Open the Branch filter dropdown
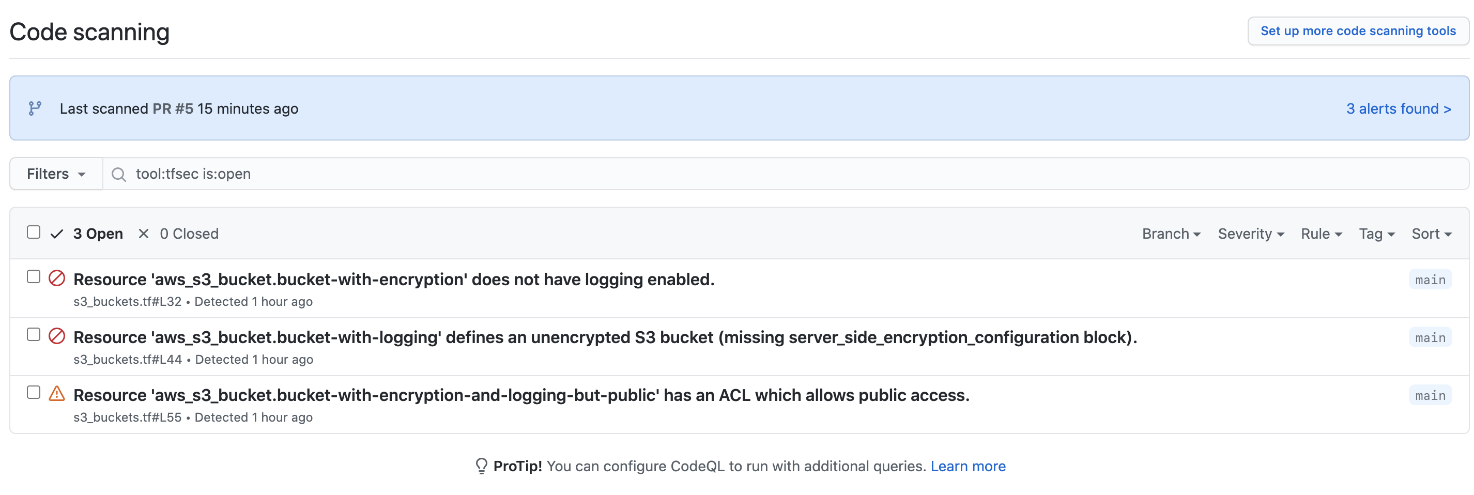This screenshot has width=1474, height=495. point(1170,234)
